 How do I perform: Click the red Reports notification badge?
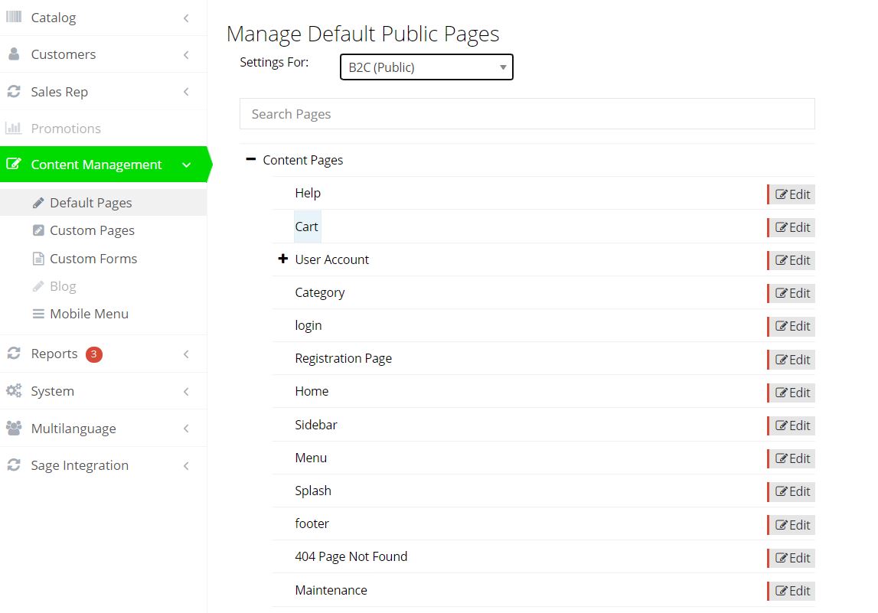[x=93, y=354]
